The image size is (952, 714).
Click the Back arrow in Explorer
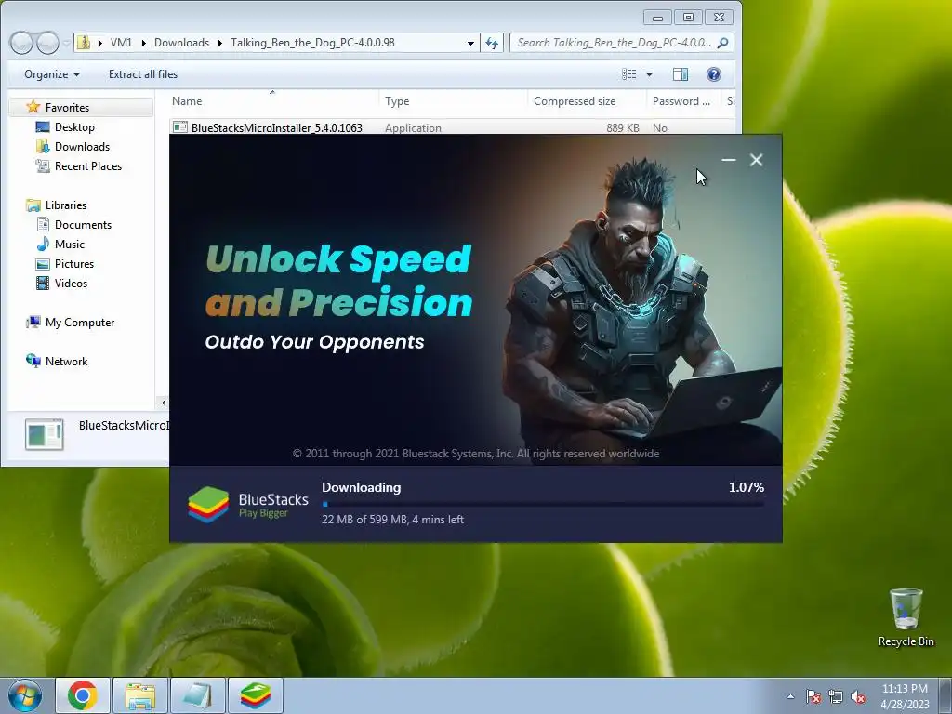(21, 43)
